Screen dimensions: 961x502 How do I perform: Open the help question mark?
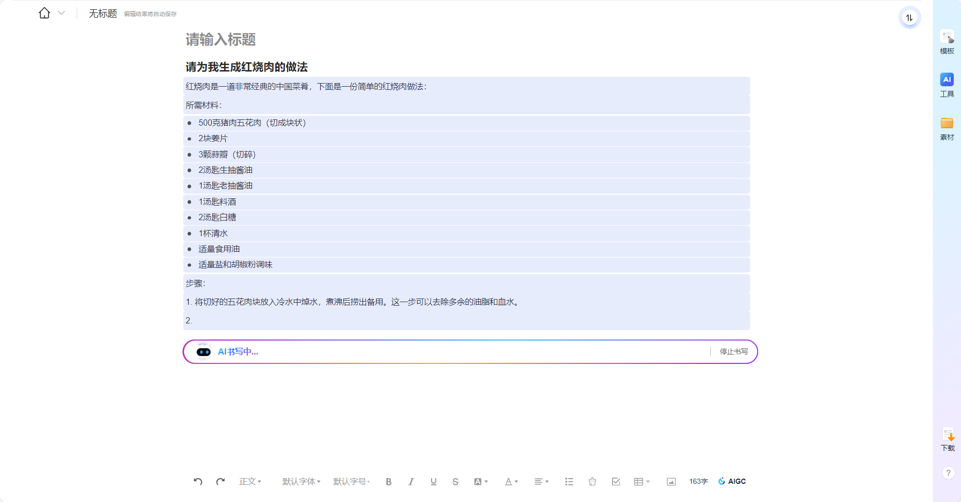(x=948, y=473)
